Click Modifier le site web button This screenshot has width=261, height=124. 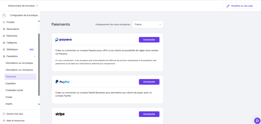(239, 6)
